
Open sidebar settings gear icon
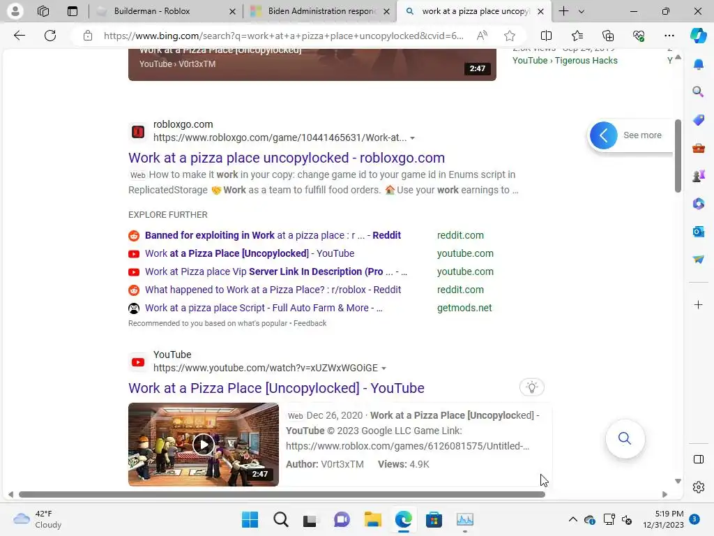pyautogui.click(x=699, y=487)
